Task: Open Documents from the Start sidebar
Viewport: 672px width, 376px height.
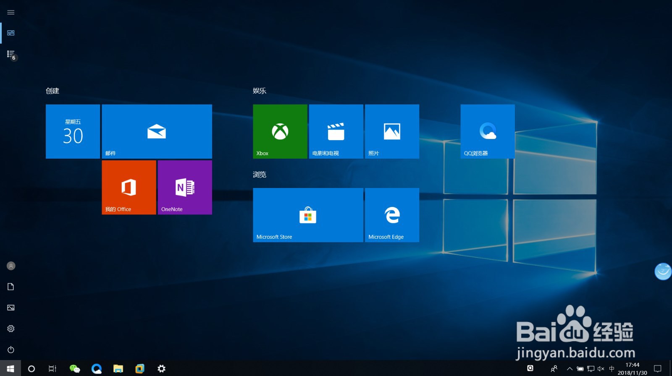Action: point(11,287)
